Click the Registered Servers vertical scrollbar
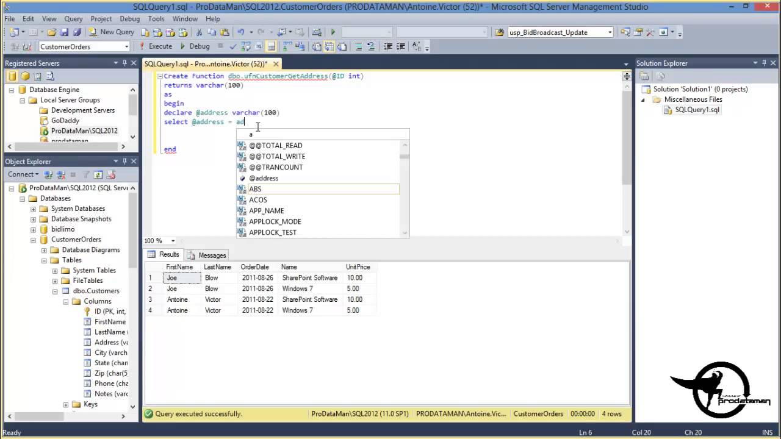Image resolution: width=781 pixels, height=439 pixels. point(132,115)
